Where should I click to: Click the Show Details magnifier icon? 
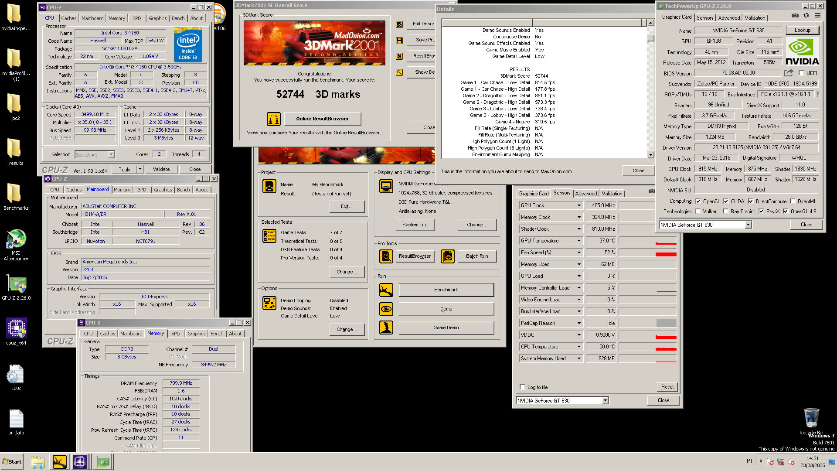coord(399,72)
